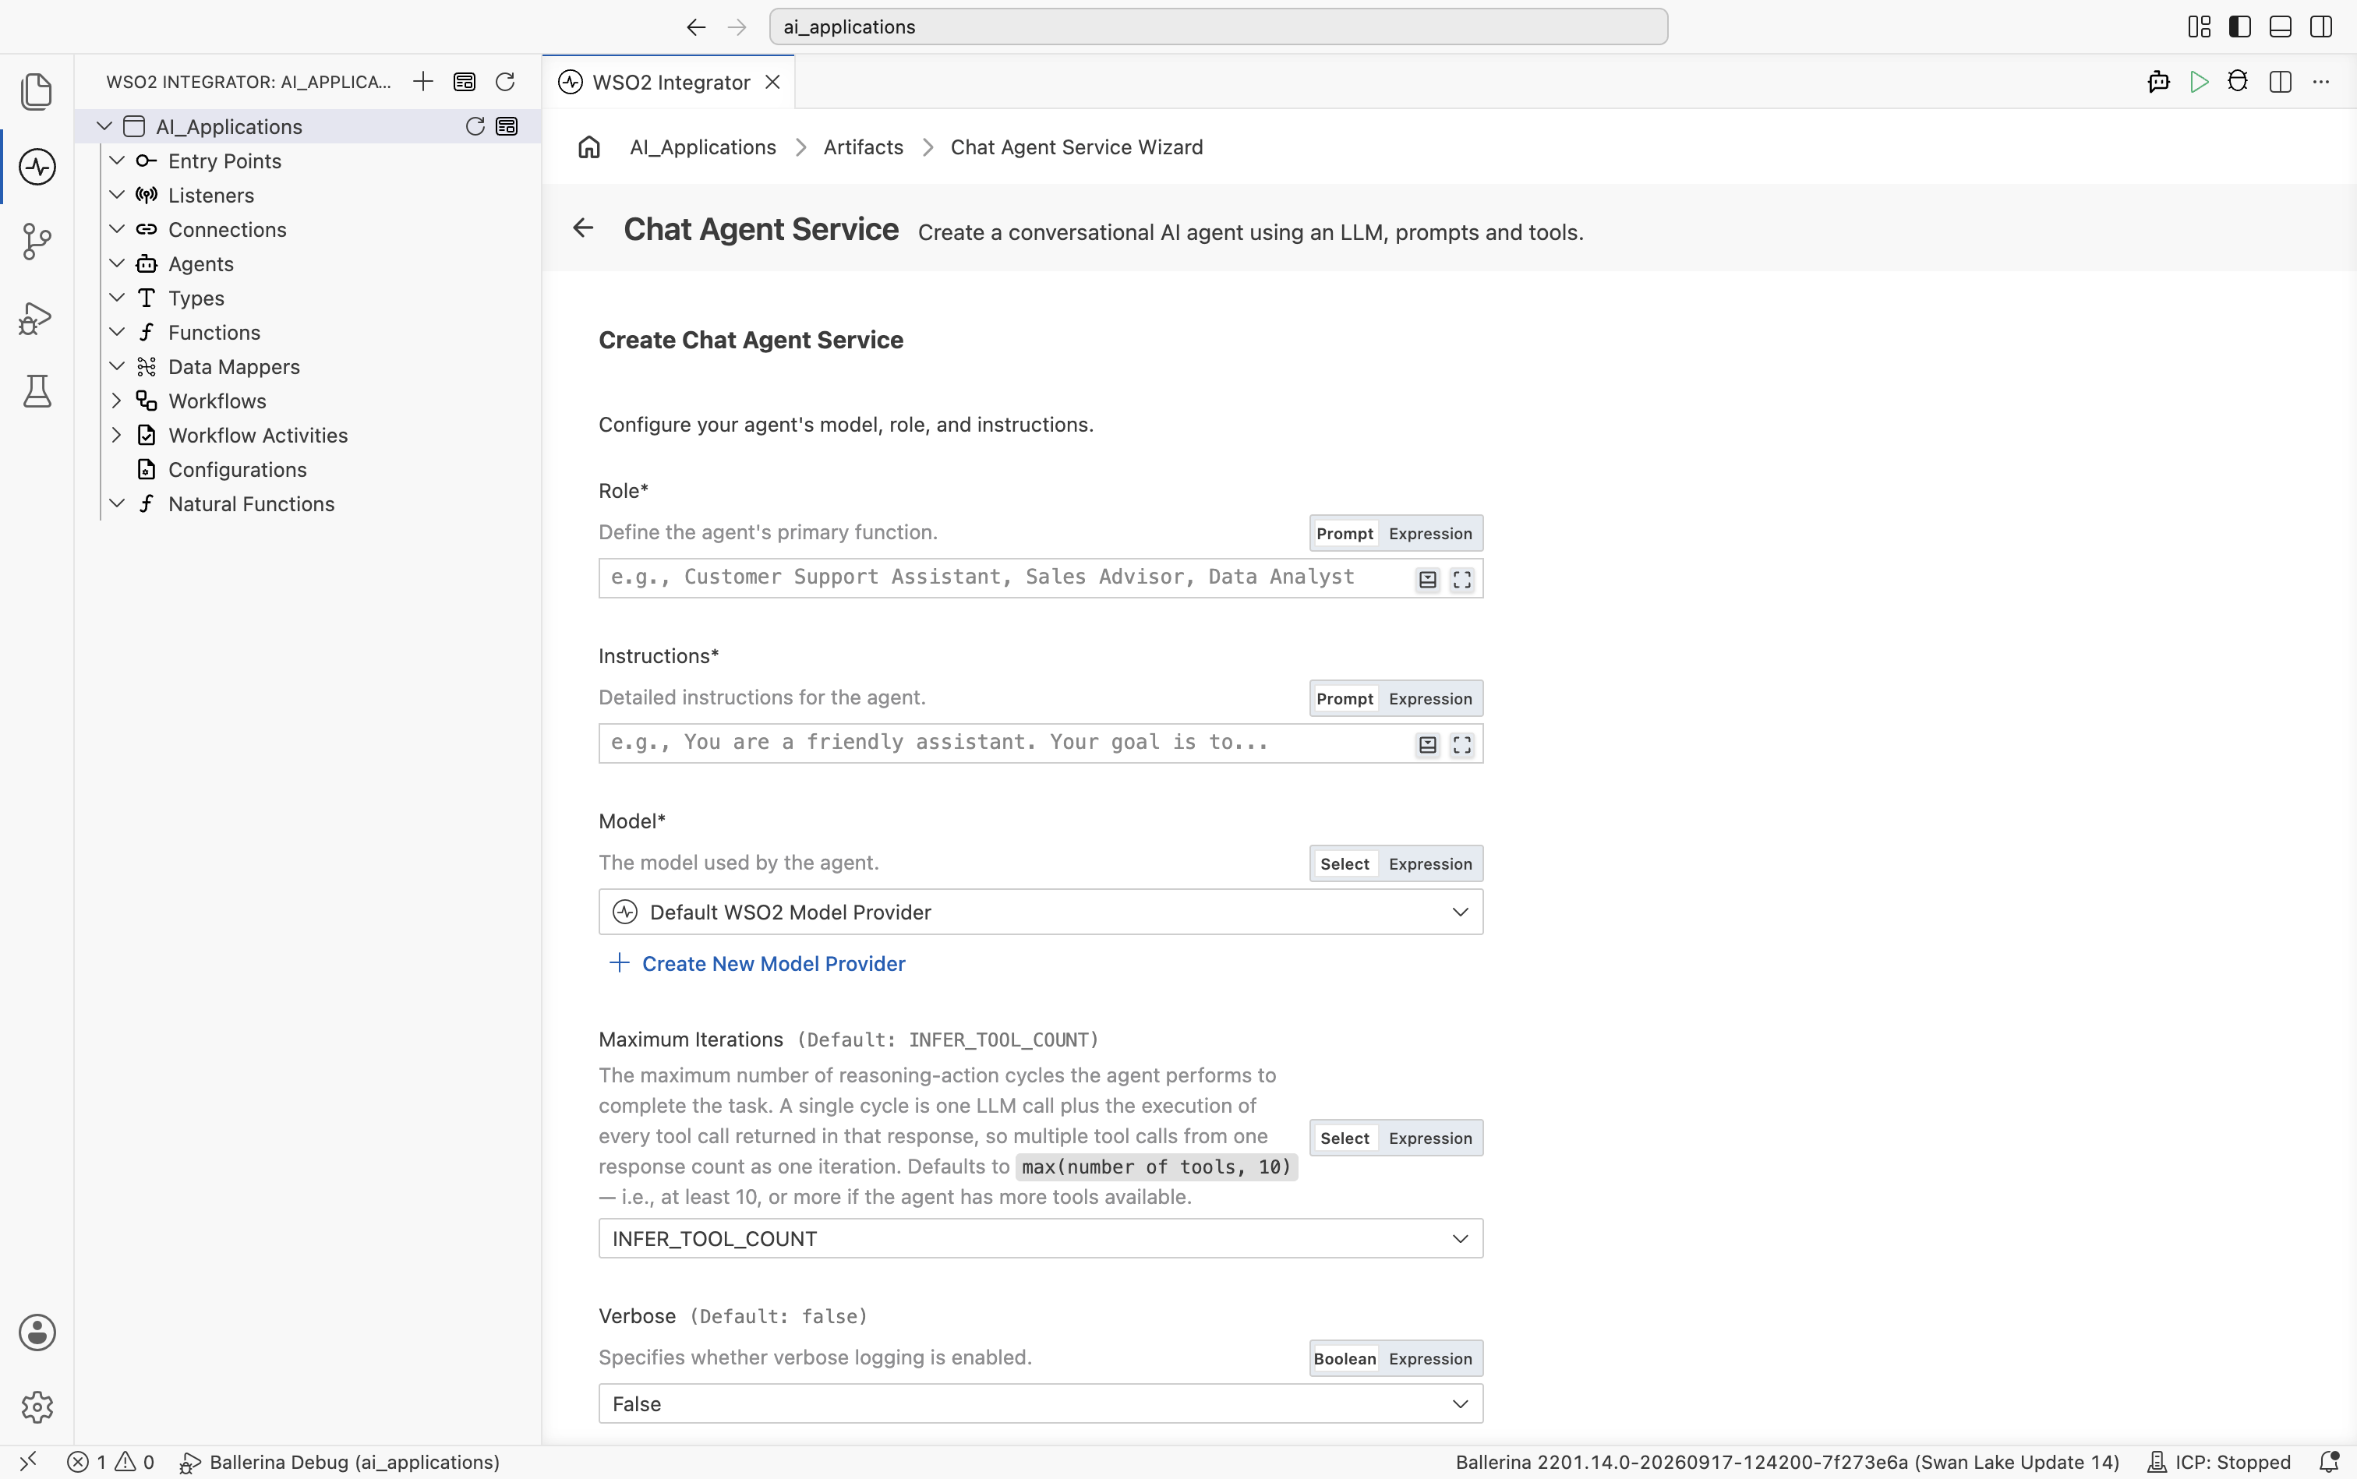The width and height of the screenshot is (2357, 1479).
Task: Click the plus icon in the sidebar header
Action: [x=422, y=81]
